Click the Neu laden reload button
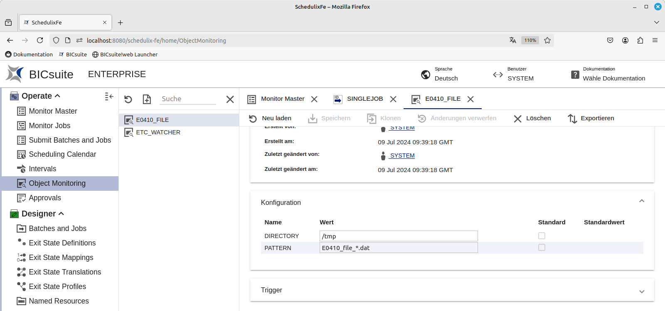The width and height of the screenshot is (665, 311). click(x=270, y=119)
